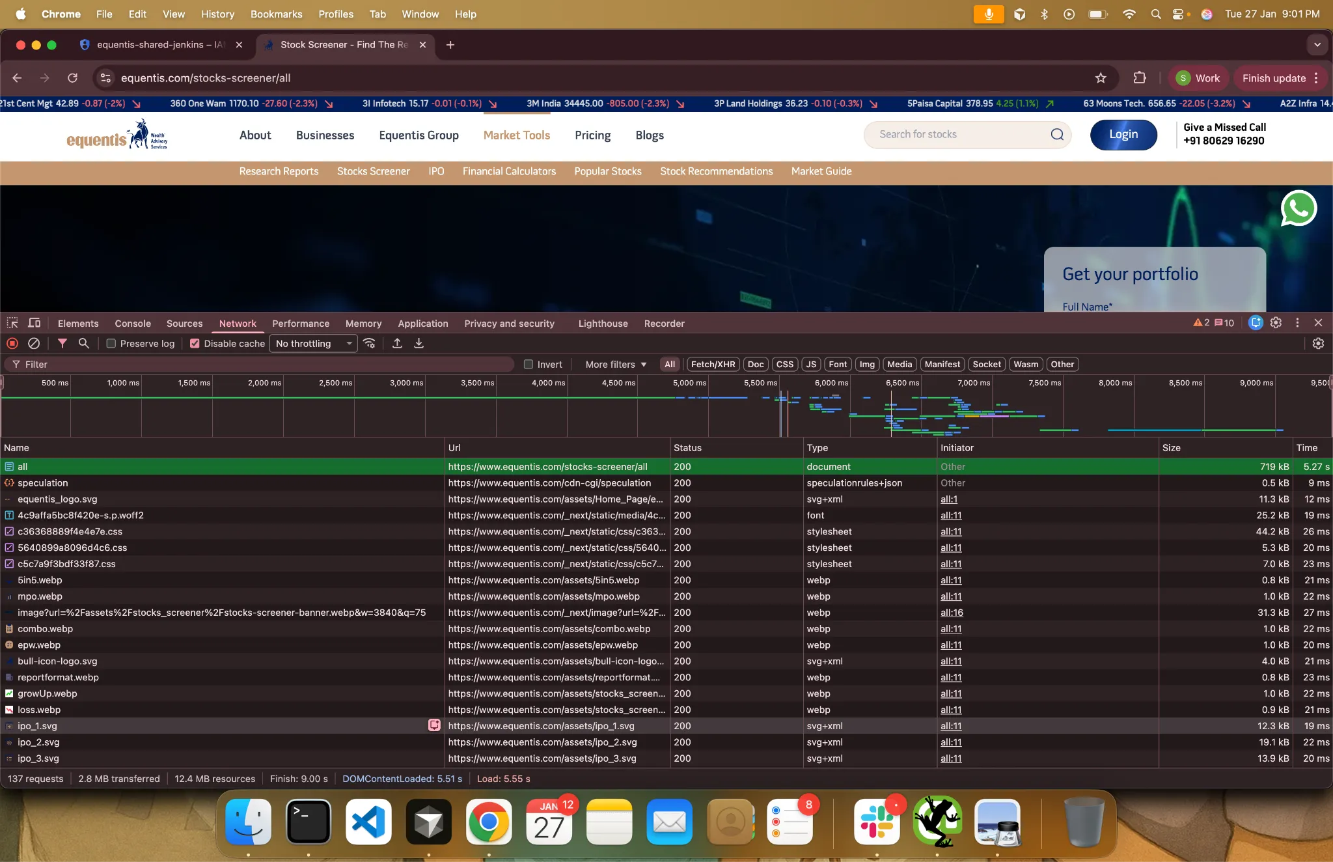Open Chrome extensions puzzle icon
This screenshot has height=862, width=1333.
[1140, 78]
